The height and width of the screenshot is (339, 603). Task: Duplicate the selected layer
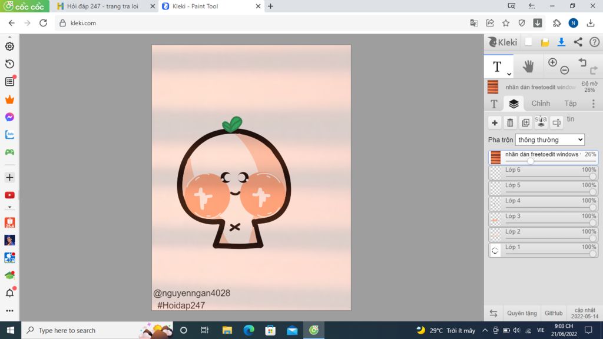(x=526, y=122)
